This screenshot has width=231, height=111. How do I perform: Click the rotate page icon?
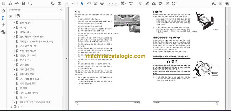174,3
